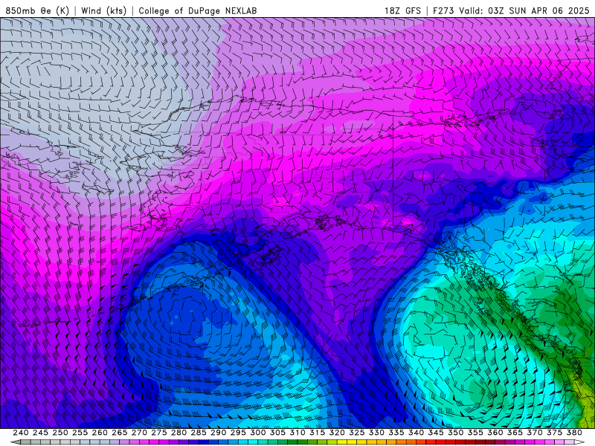Click the '18Z GFS' model run label
Screen dimensions: 595x446
[402, 10]
